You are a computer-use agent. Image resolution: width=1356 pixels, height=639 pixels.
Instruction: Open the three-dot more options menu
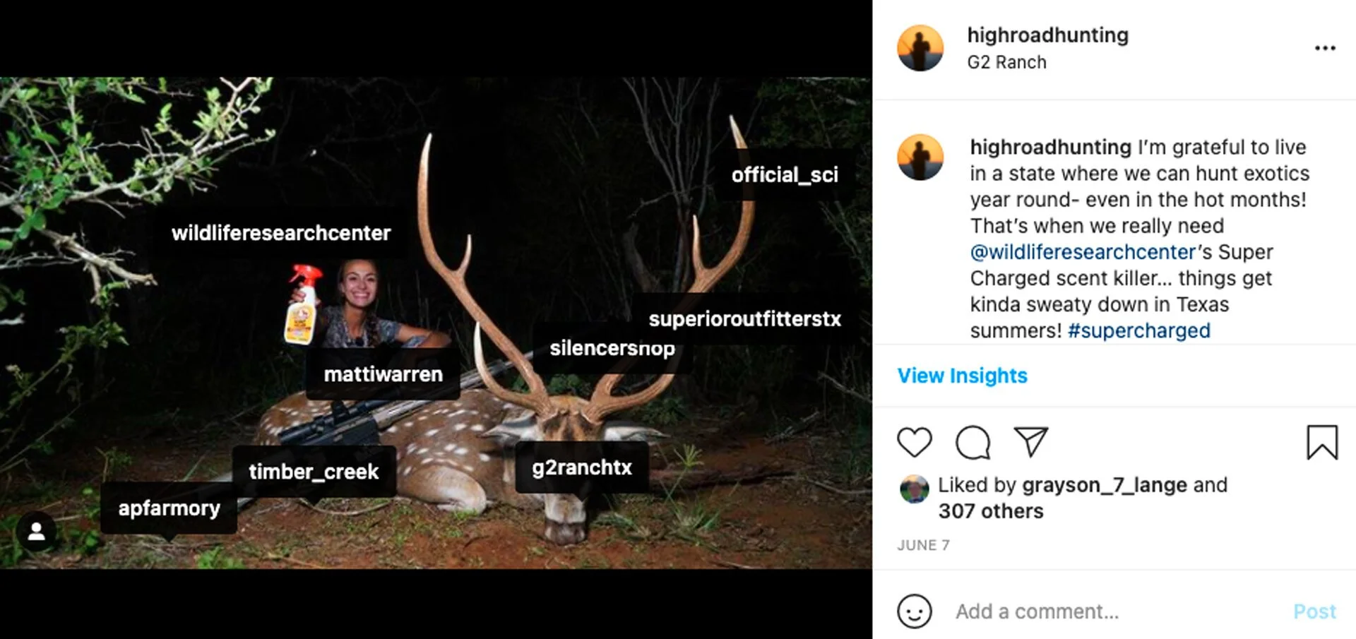(x=1324, y=48)
